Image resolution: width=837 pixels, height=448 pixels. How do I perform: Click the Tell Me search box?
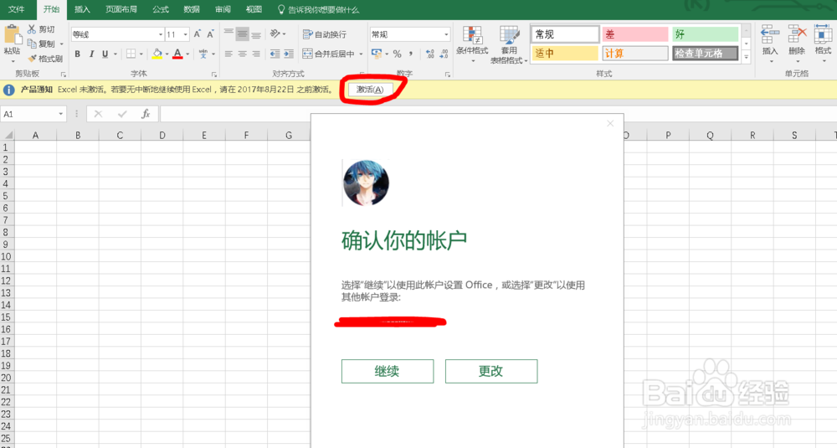[x=318, y=9]
